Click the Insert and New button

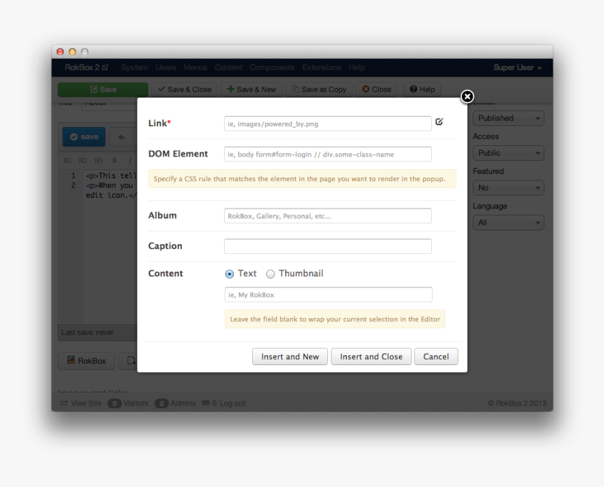(289, 356)
